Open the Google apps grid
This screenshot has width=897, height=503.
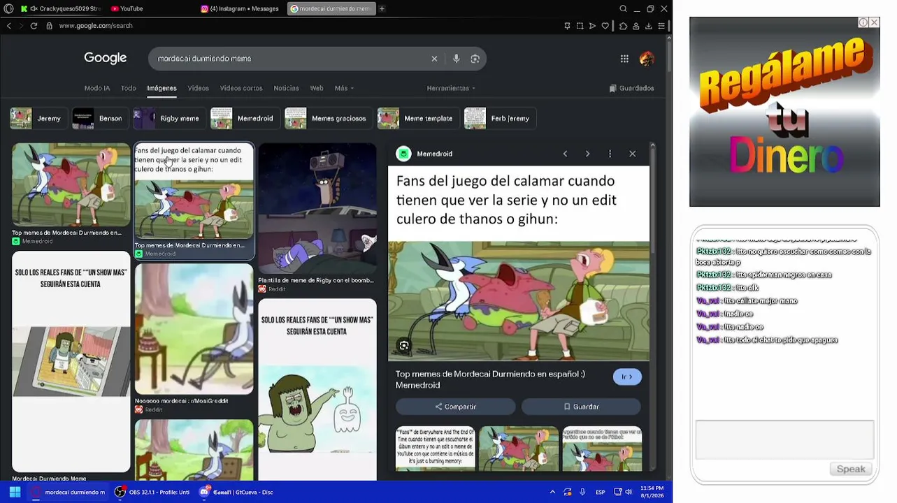pyautogui.click(x=624, y=59)
